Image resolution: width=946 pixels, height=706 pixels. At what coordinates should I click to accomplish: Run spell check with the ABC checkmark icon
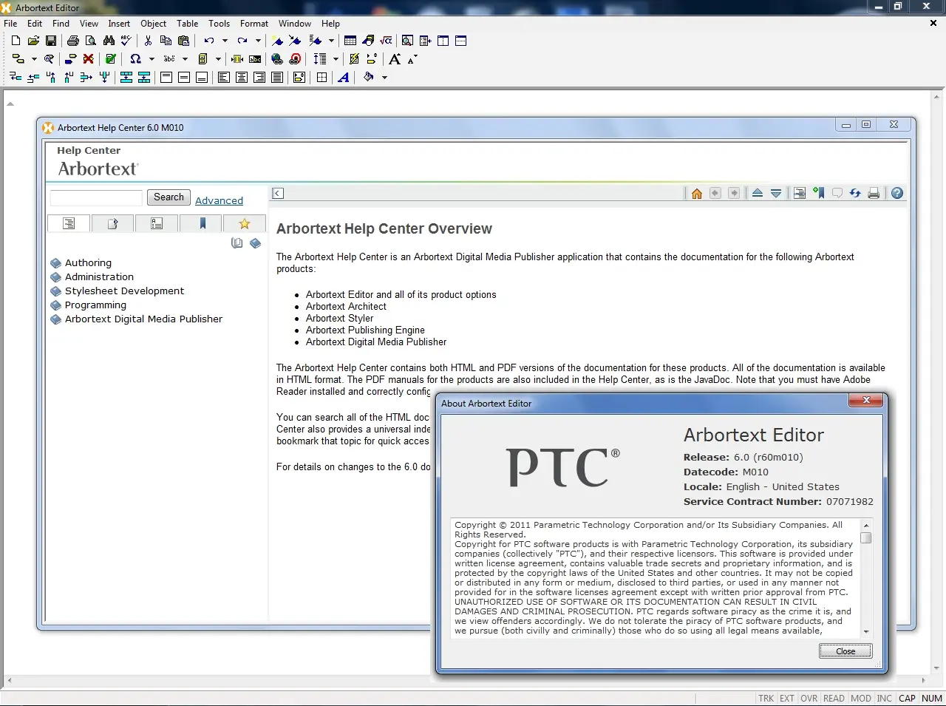126,41
